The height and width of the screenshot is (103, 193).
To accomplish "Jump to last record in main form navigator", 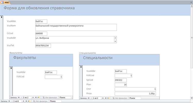I will click(26, 101).
